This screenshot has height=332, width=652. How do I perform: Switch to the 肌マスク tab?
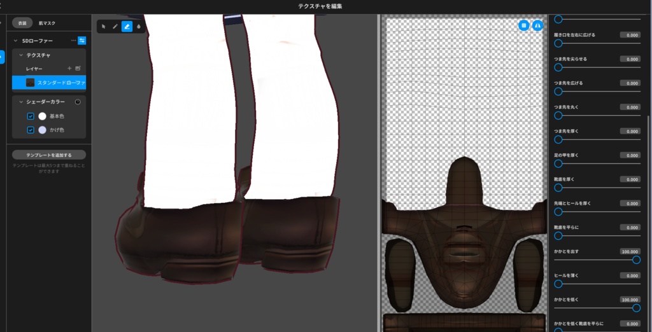pos(47,24)
